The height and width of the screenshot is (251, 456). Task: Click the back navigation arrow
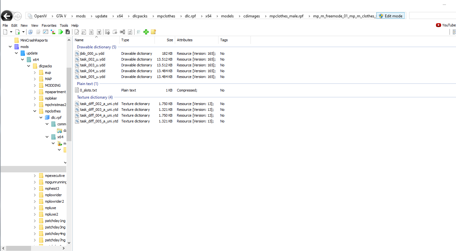(7, 16)
